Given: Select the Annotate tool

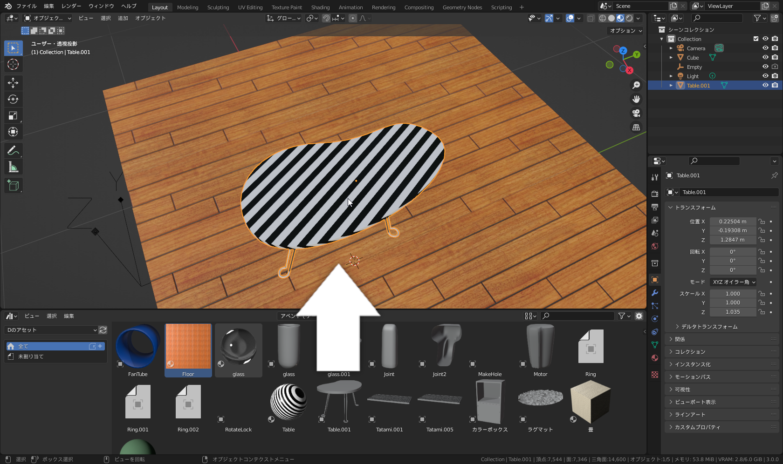Looking at the screenshot, I should pos(13,150).
